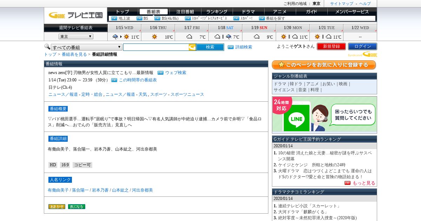Select the 1/18 SAT date column

click(225, 28)
